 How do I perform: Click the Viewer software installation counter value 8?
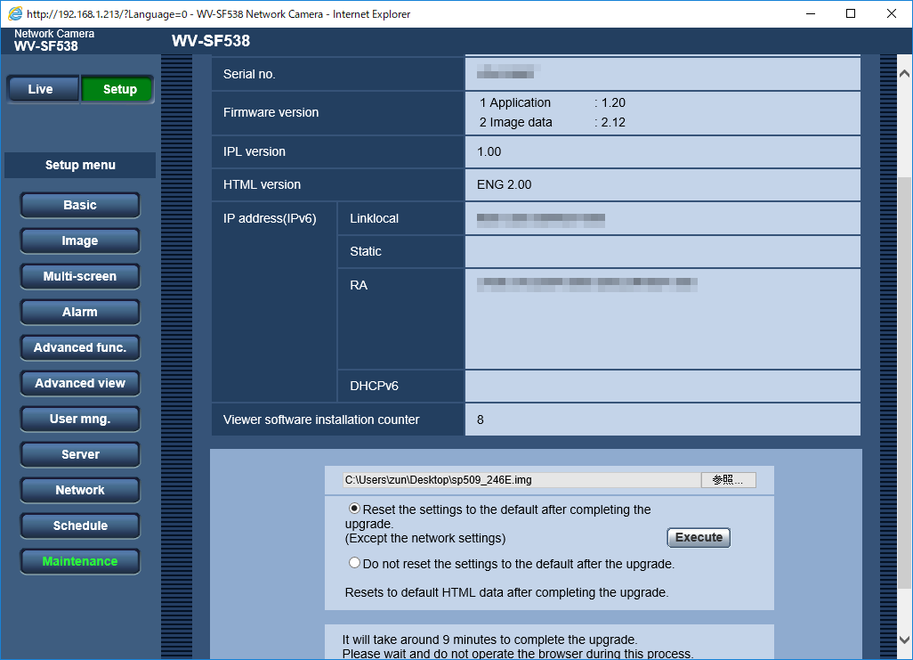click(481, 420)
